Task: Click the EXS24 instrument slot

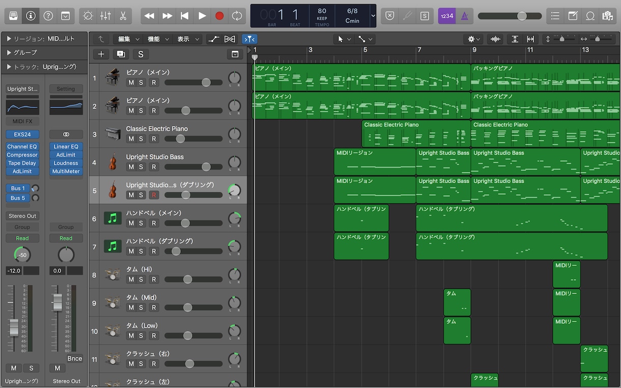Action: point(22,135)
